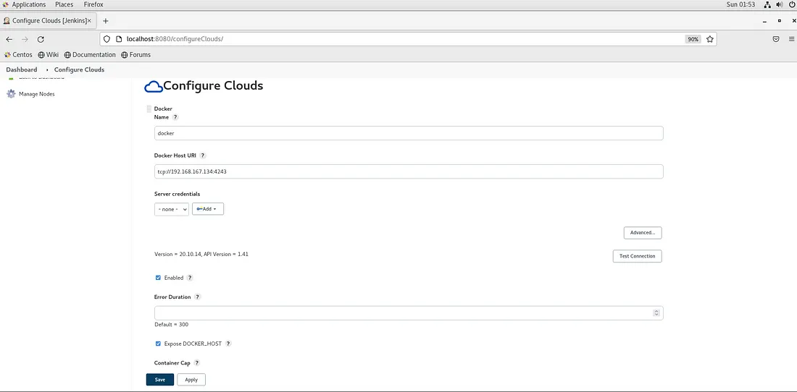Click the Apply button

(191, 380)
